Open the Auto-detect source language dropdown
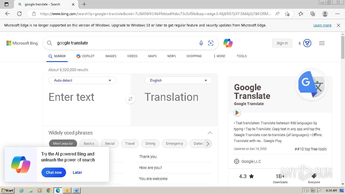The image size is (345, 194). (x=82, y=80)
